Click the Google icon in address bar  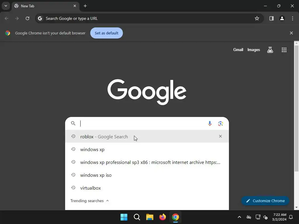pyautogui.click(x=40, y=18)
